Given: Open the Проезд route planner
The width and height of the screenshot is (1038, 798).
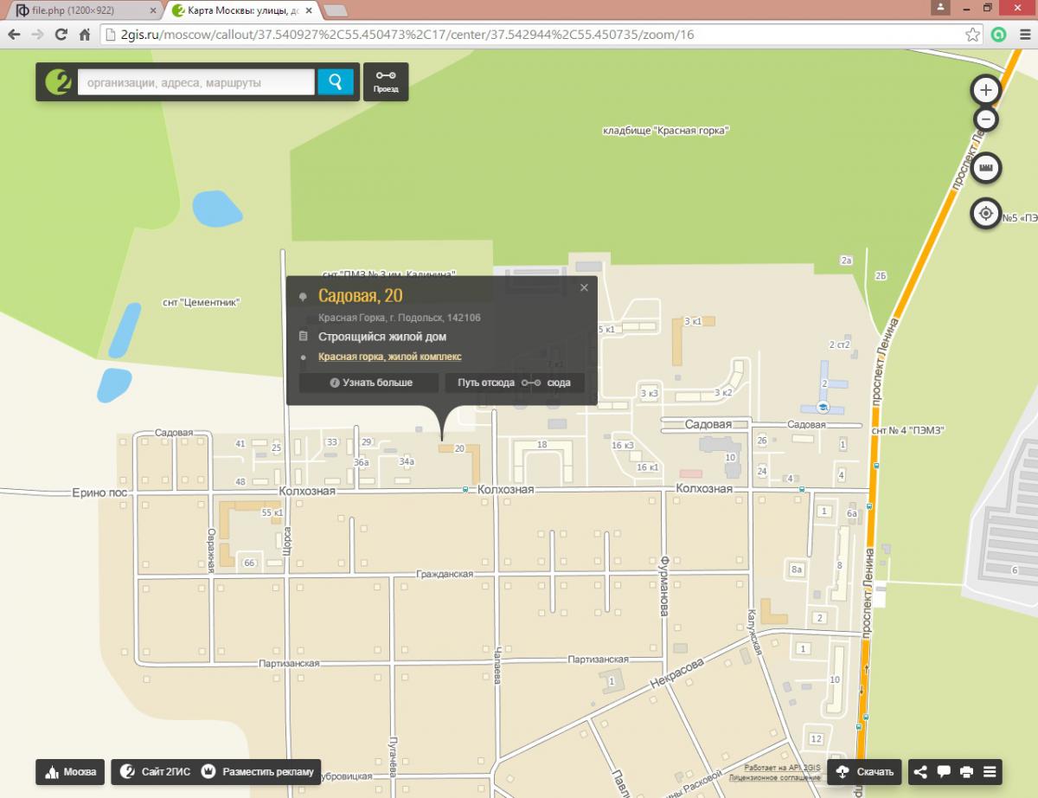Looking at the screenshot, I should tap(386, 82).
